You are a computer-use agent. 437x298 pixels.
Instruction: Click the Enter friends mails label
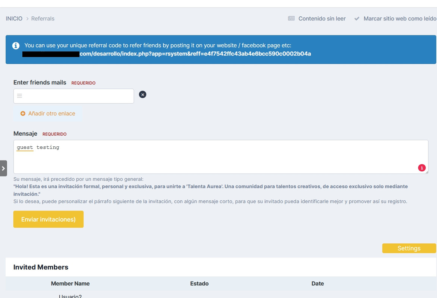(40, 82)
